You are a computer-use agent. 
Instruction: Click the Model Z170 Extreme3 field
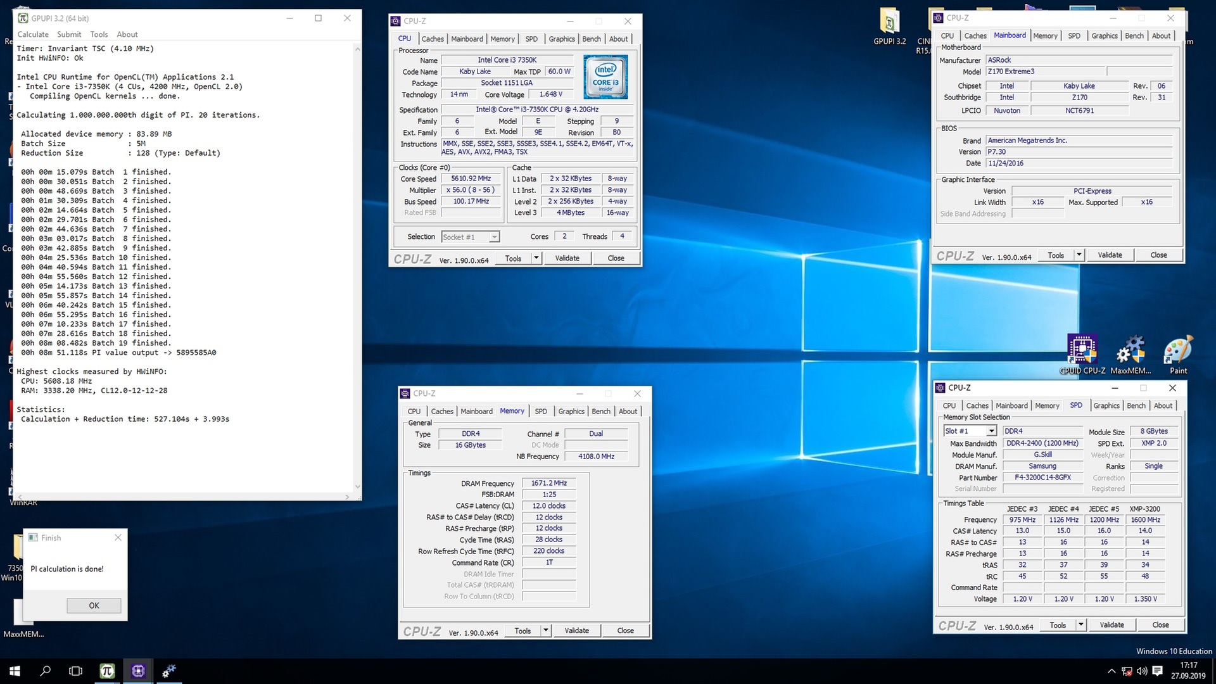(1046, 72)
